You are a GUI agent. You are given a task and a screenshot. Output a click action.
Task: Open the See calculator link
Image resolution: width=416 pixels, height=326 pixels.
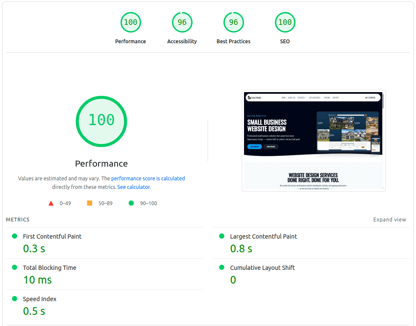pos(133,187)
